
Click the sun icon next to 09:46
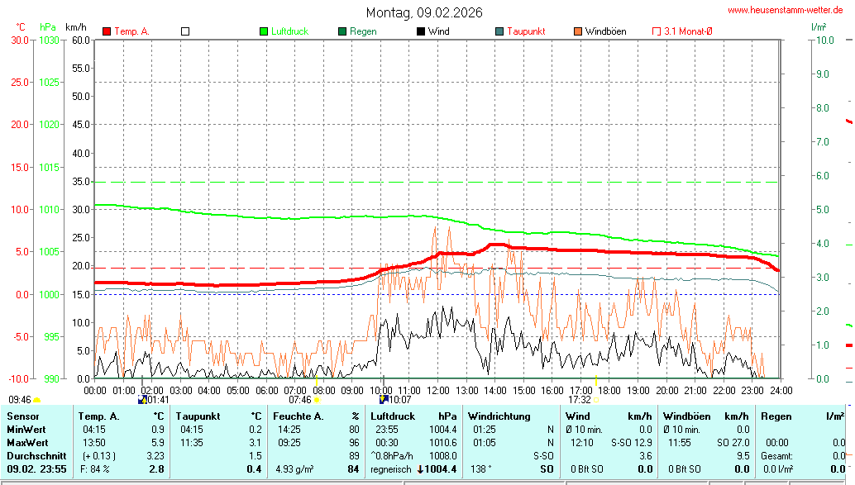tap(36, 400)
